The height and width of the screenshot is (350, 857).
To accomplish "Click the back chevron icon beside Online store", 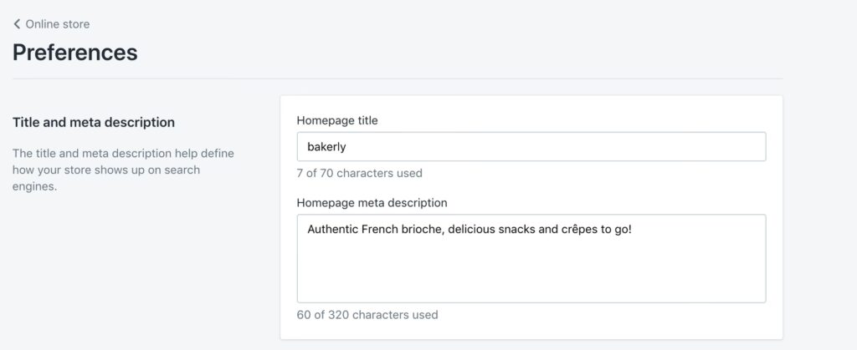I will click(17, 24).
